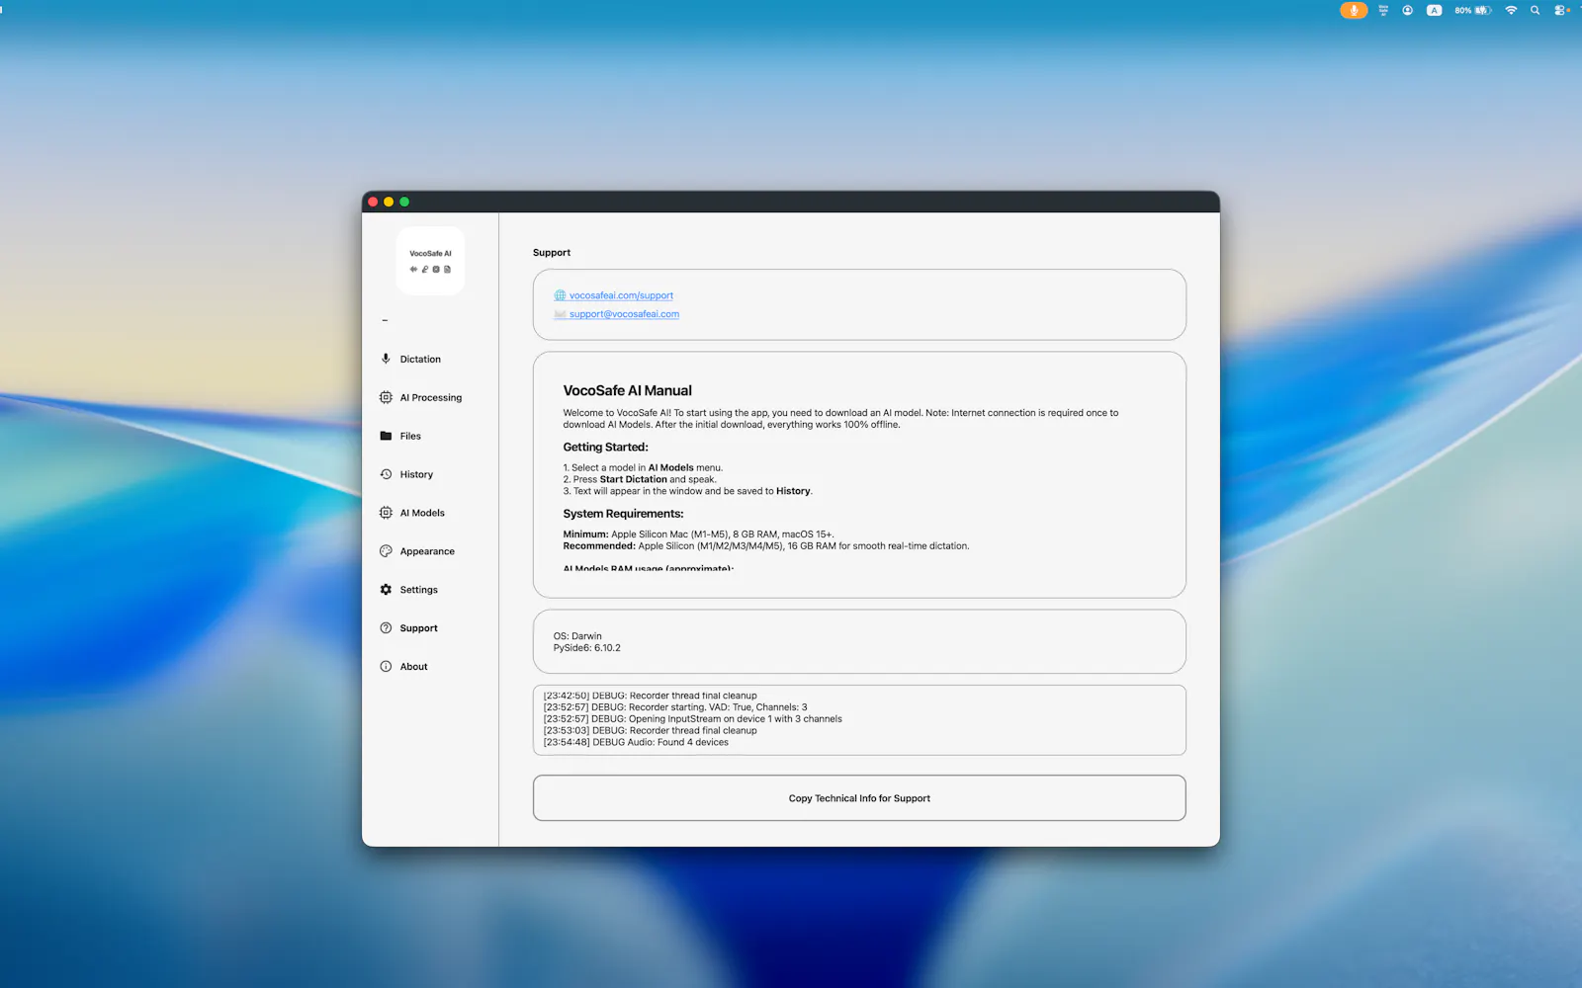Click 'Text will appear in the window' step
This screenshot has height=988, width=1582.
tap(687, 491)
